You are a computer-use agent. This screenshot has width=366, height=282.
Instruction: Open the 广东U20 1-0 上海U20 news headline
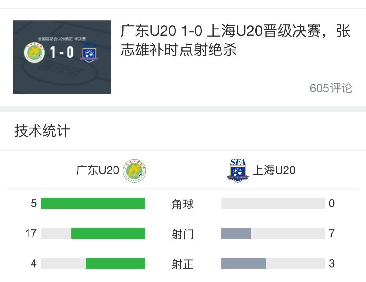point(235,41)
